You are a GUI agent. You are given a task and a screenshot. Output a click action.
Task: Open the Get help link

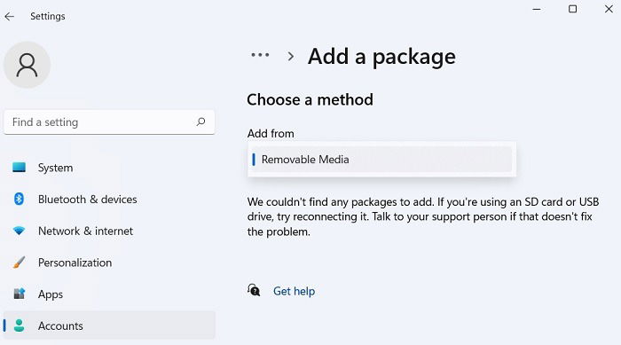click(295, 291)
